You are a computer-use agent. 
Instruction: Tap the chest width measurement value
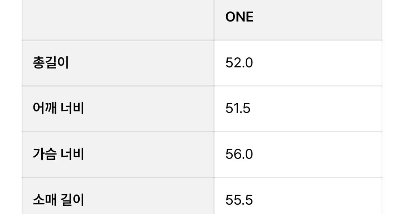(x=239, y=154)
